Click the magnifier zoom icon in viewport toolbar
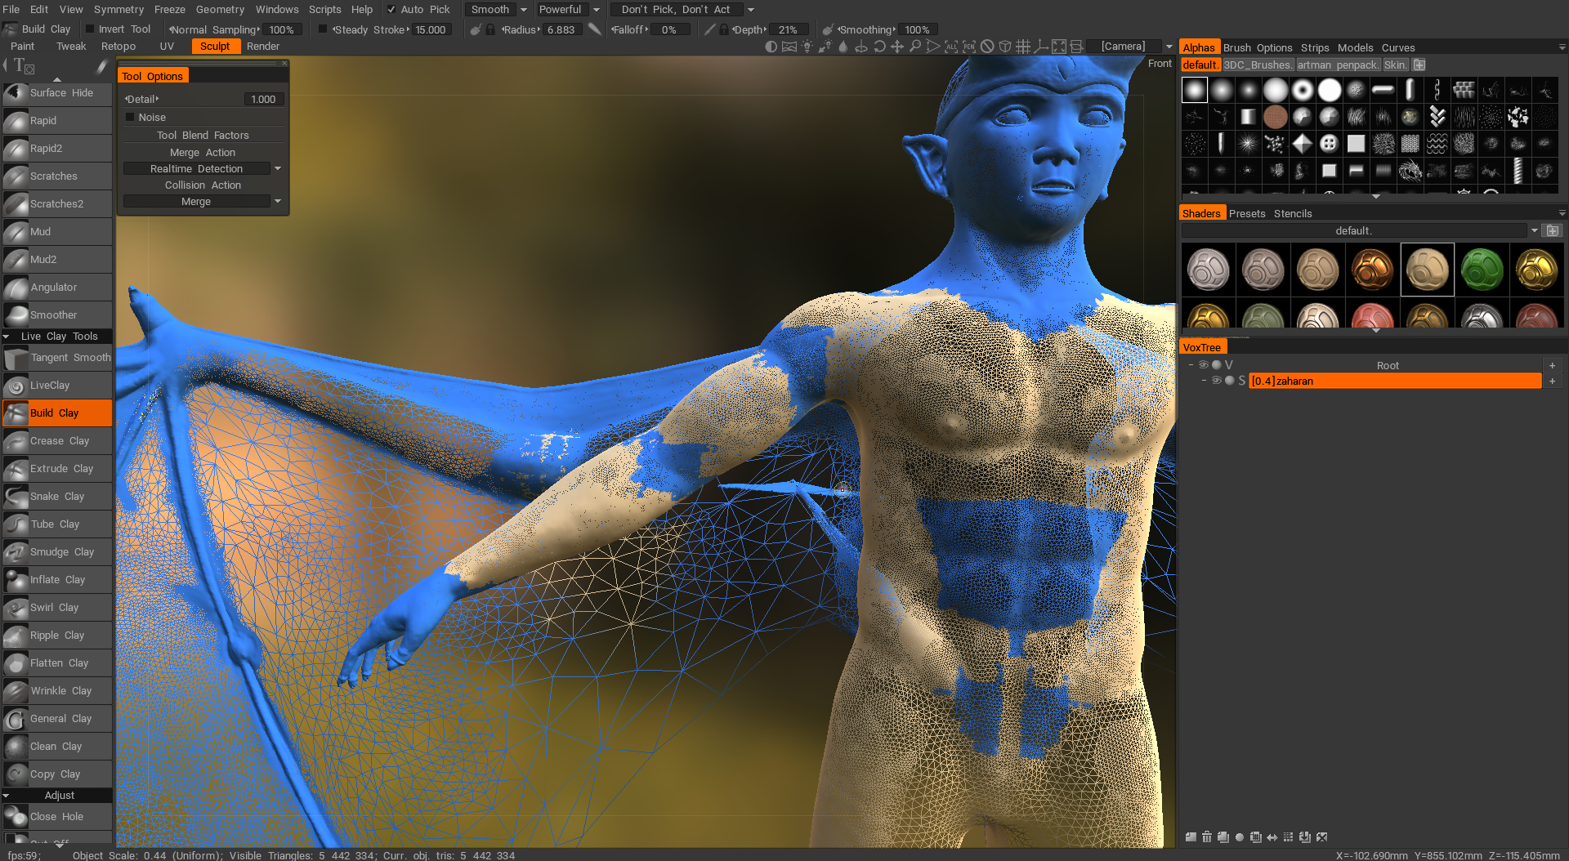 (915, 47)
